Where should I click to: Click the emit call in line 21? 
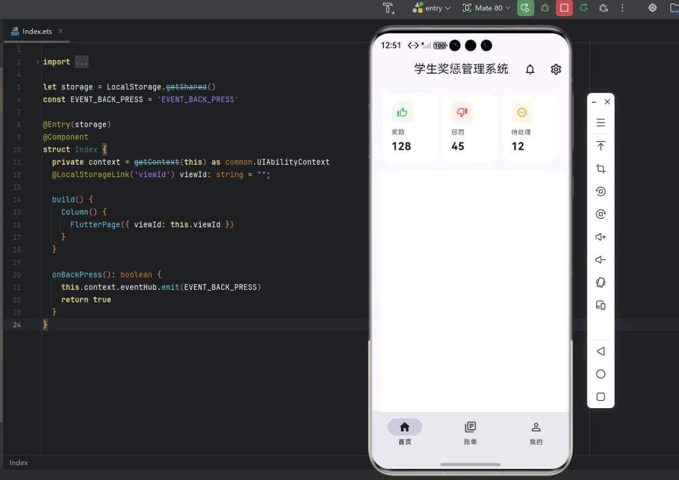170,287
